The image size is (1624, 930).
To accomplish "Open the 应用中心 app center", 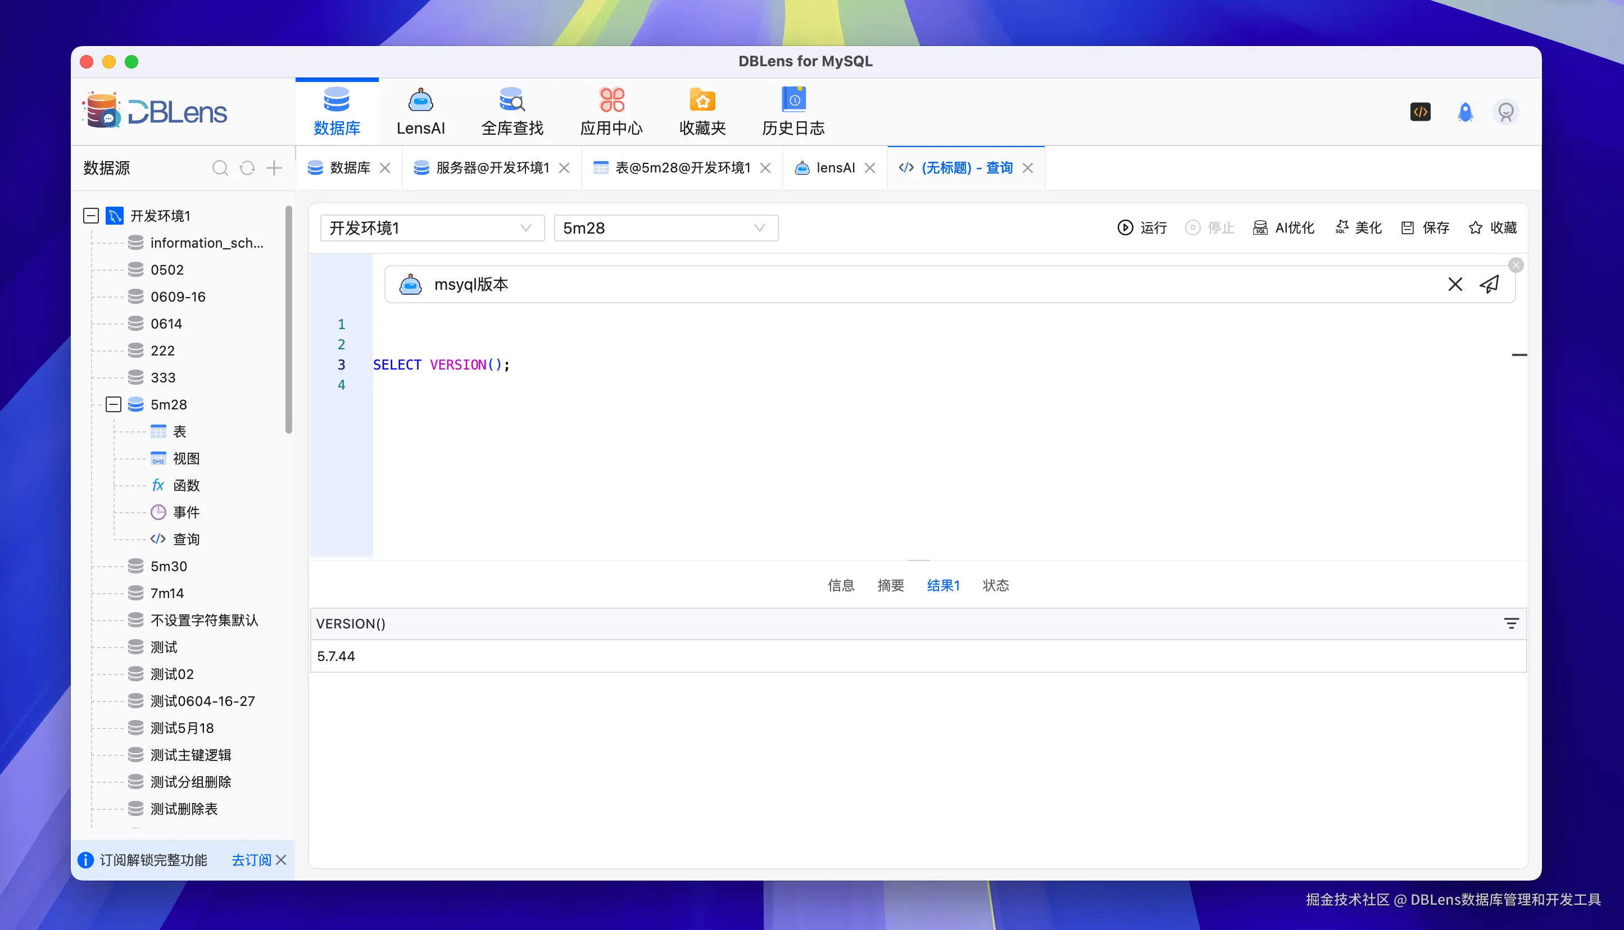I will 611,111.
